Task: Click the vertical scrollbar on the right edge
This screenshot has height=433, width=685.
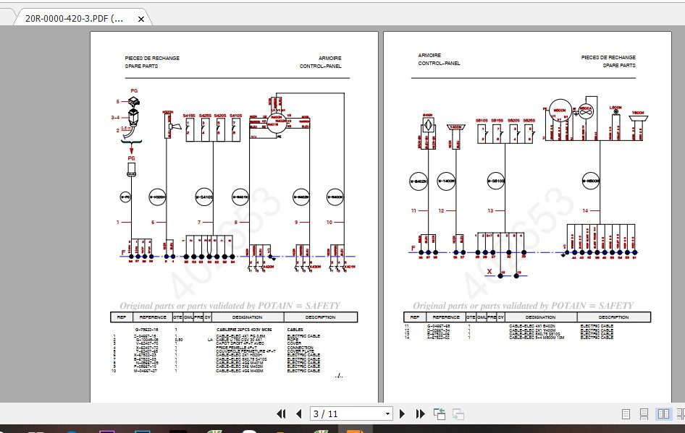Action: point(681,217)
